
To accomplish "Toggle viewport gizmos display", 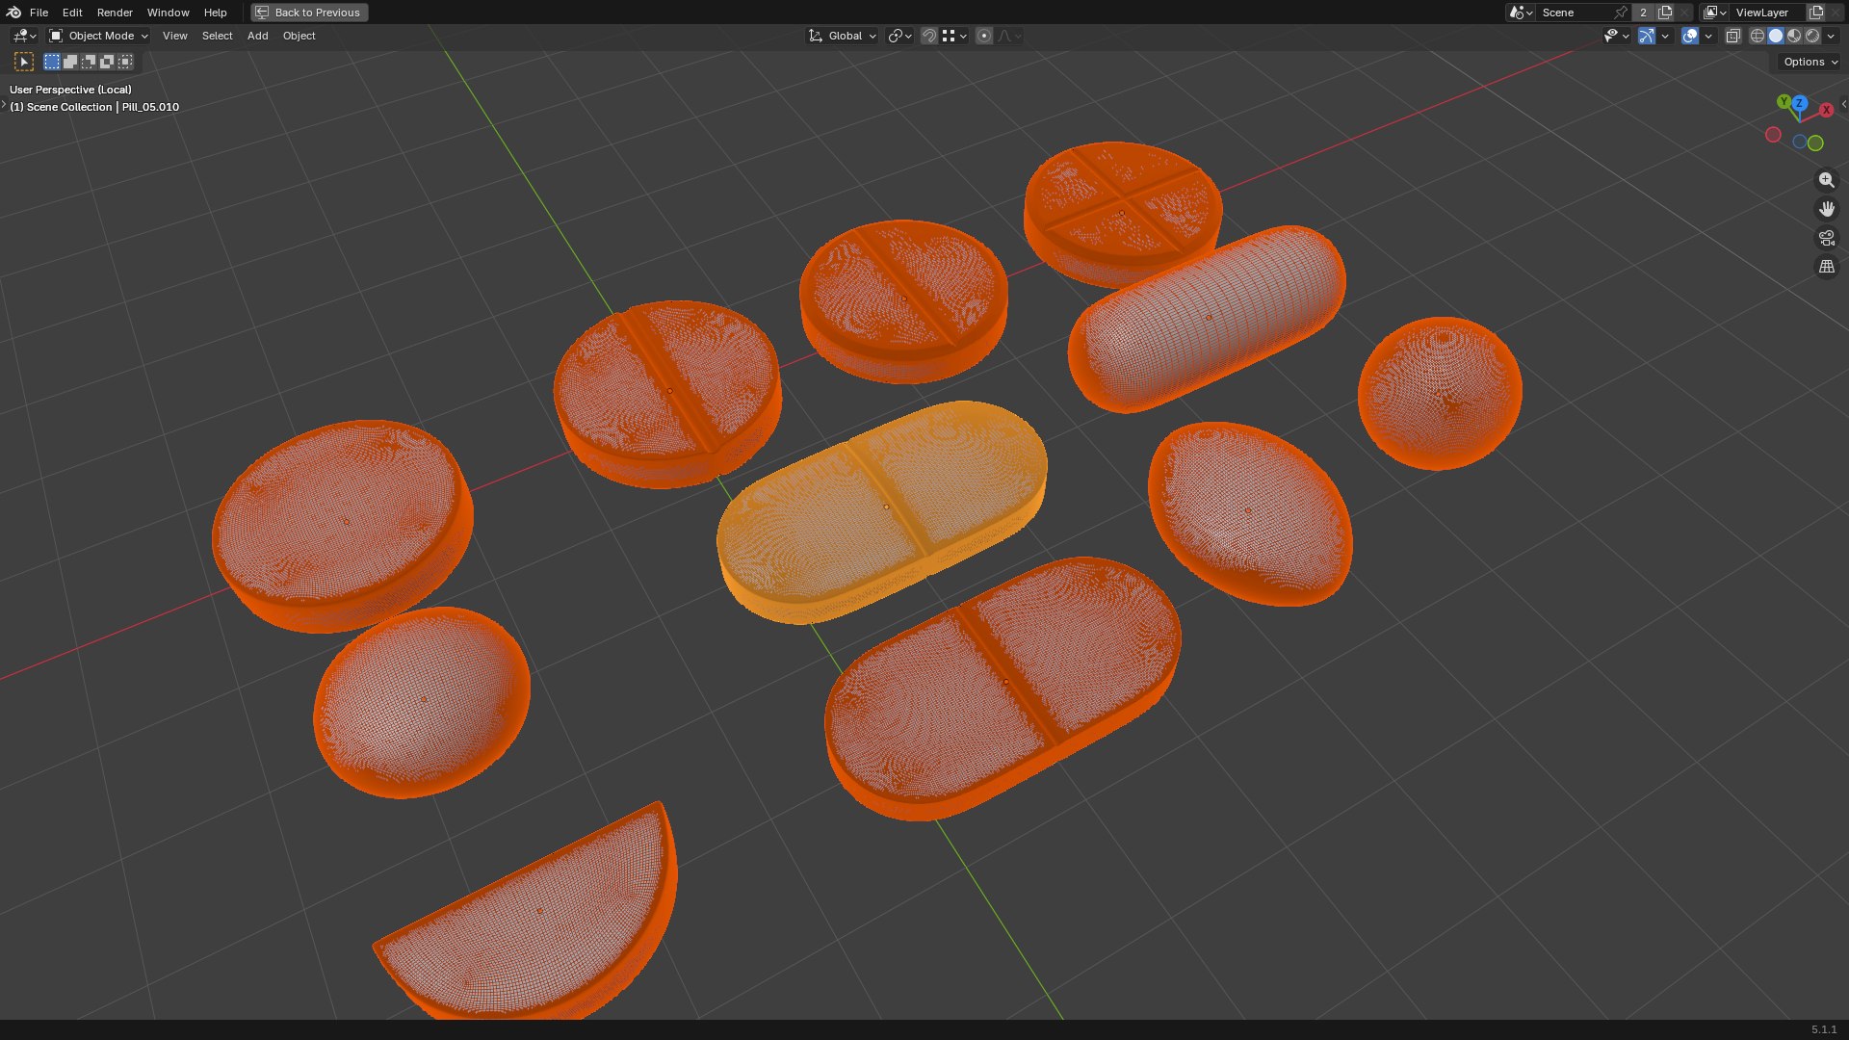I will (1647, 36).
